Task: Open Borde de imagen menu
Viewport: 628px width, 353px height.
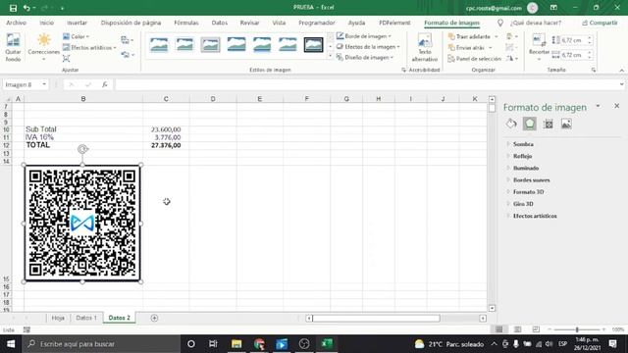Action: pos(364,36)
